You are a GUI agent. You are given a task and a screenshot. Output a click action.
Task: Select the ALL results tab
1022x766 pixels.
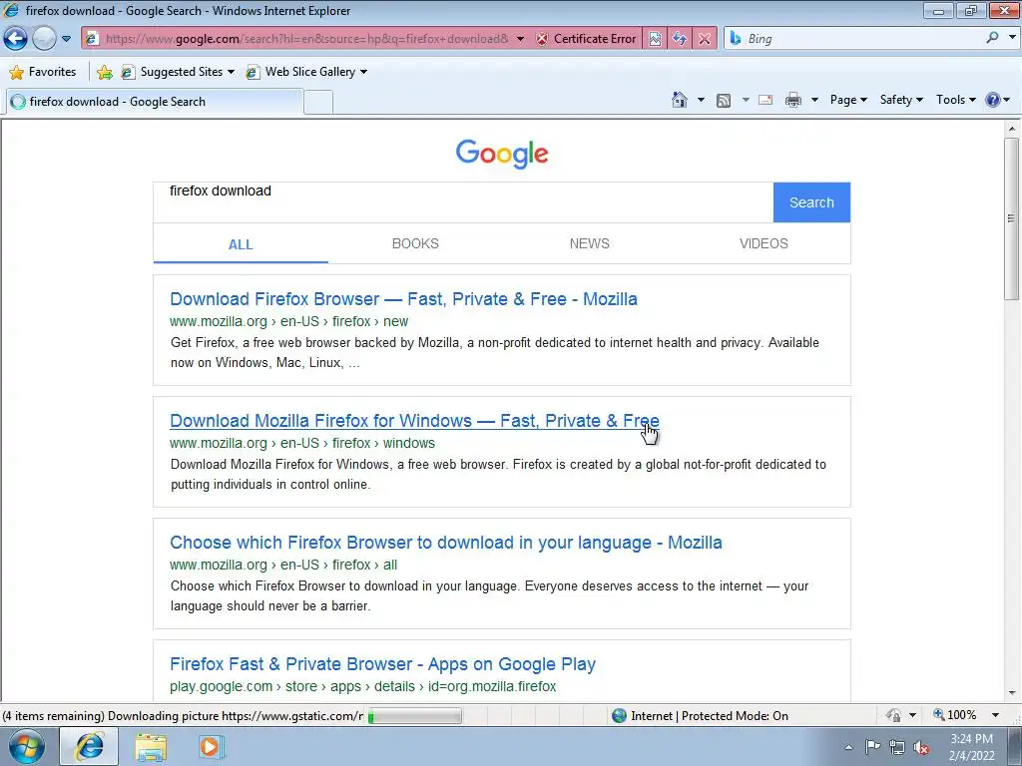241,244
